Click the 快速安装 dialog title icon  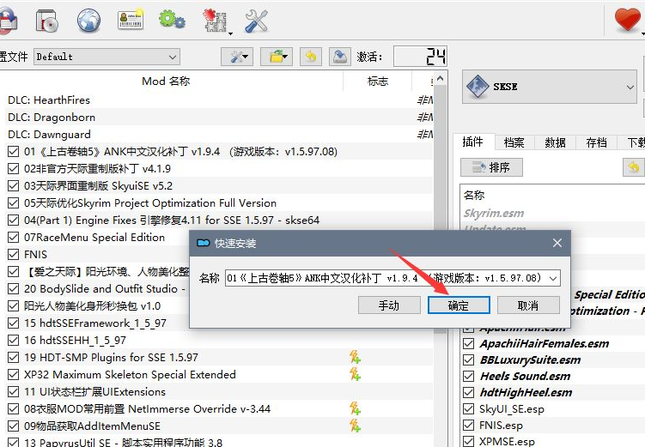(x=204, y=243)
